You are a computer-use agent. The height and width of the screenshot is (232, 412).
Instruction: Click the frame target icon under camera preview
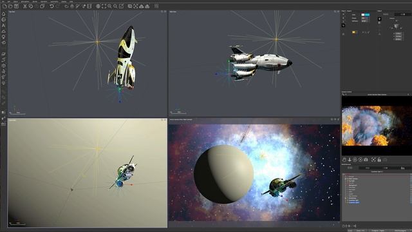pos(373,160)
